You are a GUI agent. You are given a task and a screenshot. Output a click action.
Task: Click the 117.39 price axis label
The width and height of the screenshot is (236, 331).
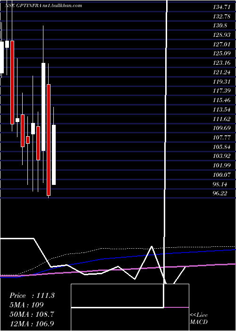point(221,91)
